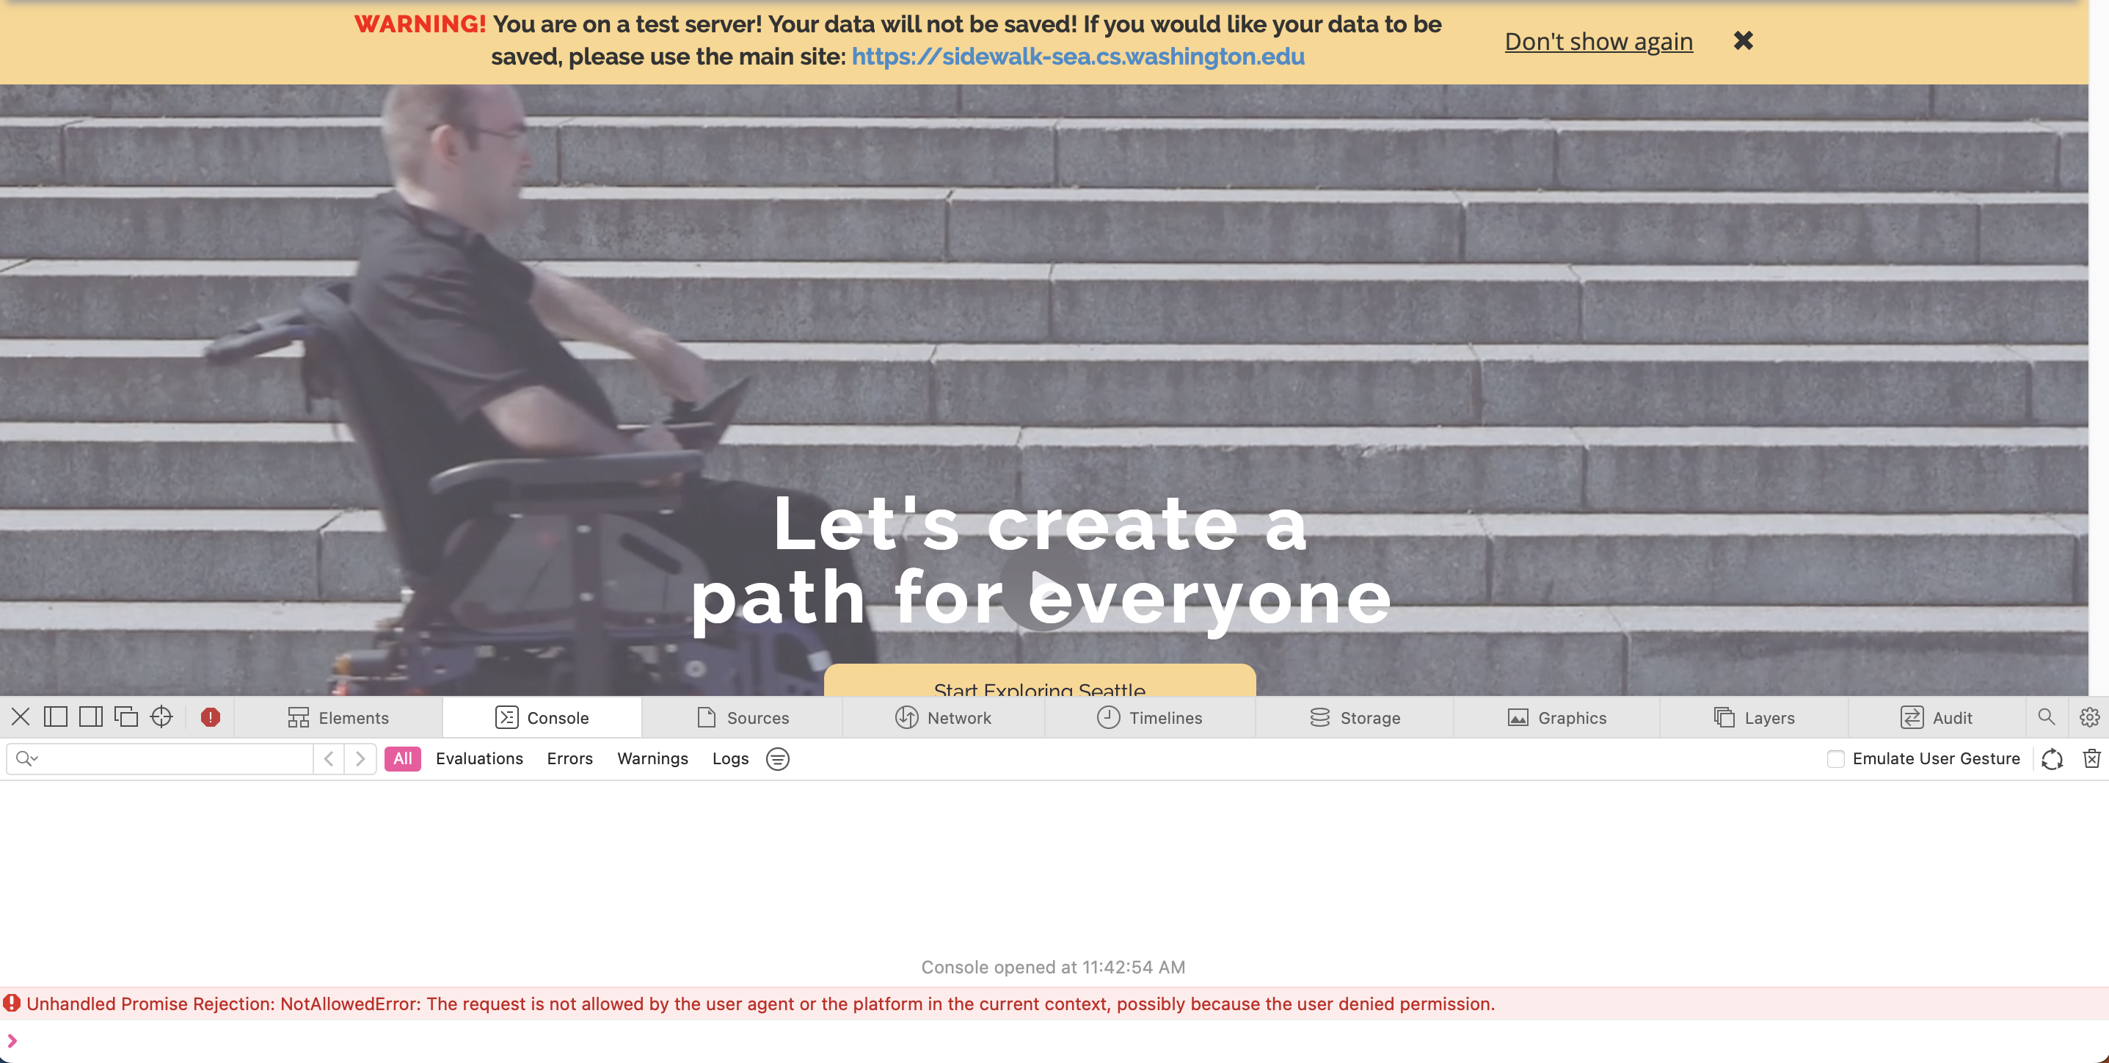Click the red error count indicator
This screenshot has height=1063, width=2109.
pyautogui.click(x=211, y=717)
